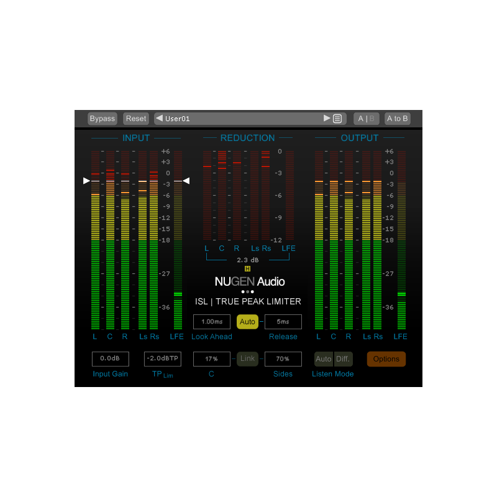
Task: Edit the TP Lim threshold value
Action: [162, 359]
